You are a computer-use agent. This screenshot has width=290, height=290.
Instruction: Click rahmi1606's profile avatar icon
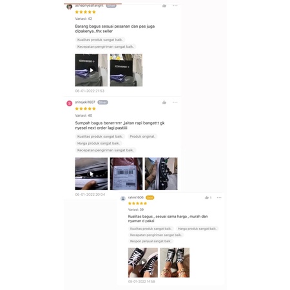tap(123, 198)
